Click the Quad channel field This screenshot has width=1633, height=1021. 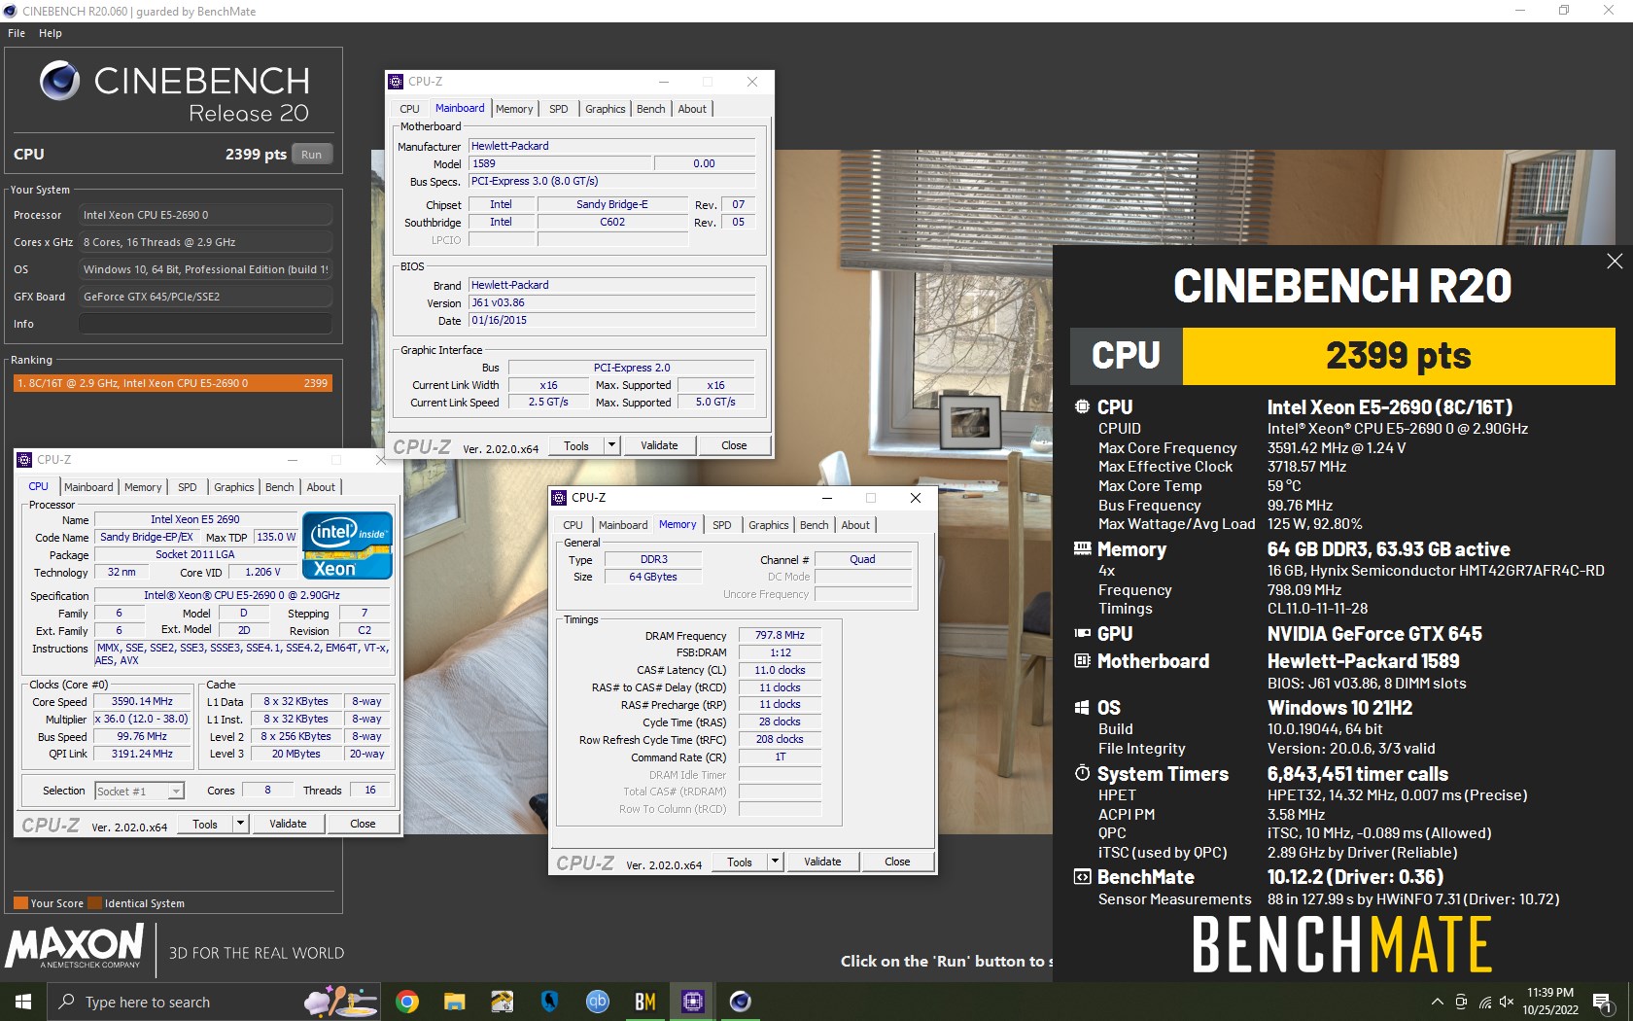[x=862, y=560]
